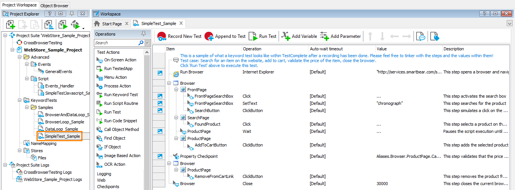
Task: Click the move down arrow in test toolbar
Action: pos(382,36)
